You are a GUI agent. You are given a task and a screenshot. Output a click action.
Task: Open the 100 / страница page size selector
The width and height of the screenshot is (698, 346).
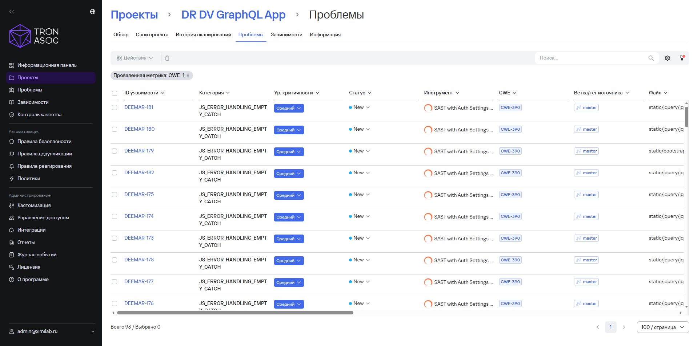(x=663, y=327)
